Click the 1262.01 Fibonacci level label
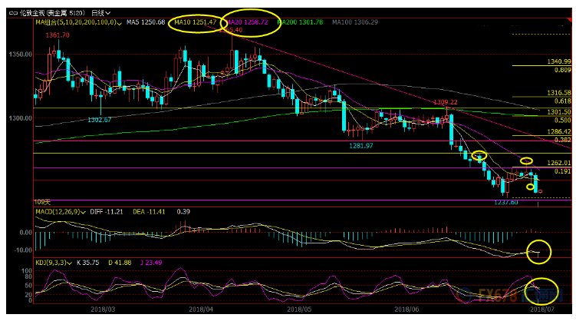Screen dimensions: 576x321 coord(558,163)
